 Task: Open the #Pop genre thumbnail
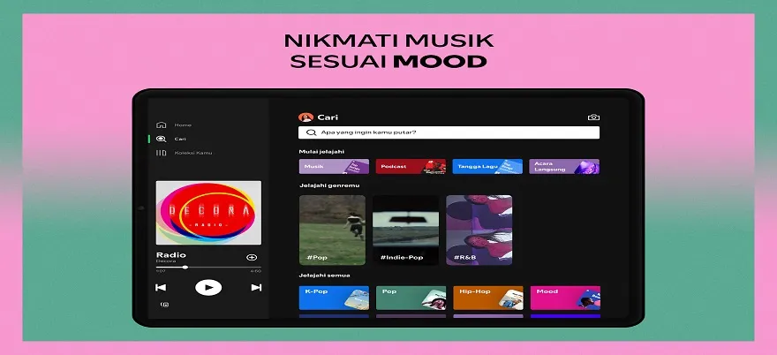pos(333,230)
